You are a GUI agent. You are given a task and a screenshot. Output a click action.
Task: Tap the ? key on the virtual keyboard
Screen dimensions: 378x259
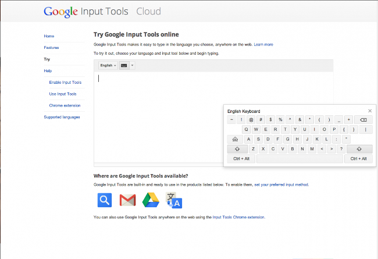click(x=341, y=149)
